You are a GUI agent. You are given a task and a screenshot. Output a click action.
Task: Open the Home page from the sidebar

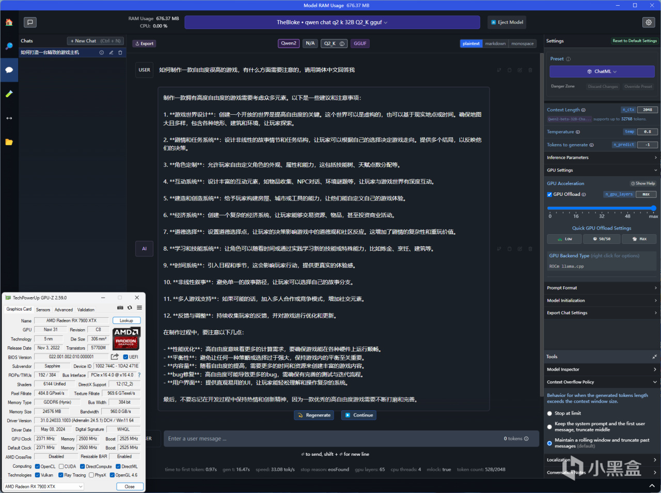tap(9, 22)
